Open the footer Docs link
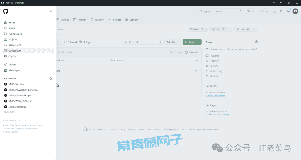 [x=149, y=129]
